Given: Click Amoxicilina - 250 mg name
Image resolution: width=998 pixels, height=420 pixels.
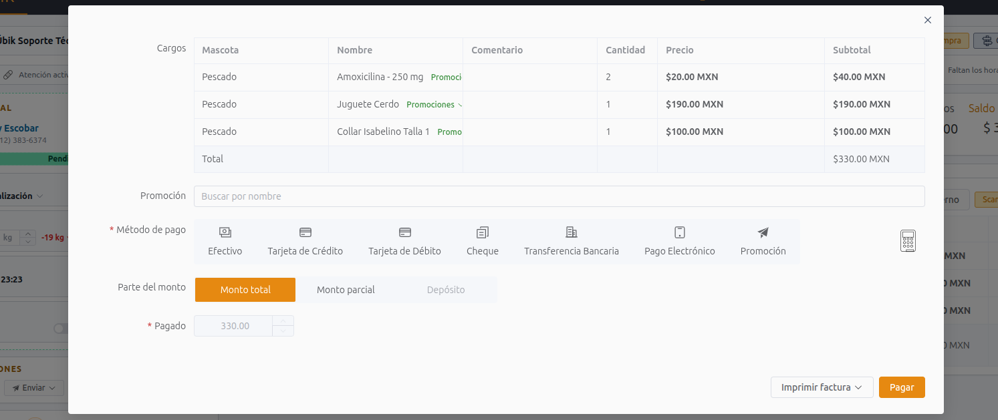Looking at the screenshot, I should pos(380,77).
